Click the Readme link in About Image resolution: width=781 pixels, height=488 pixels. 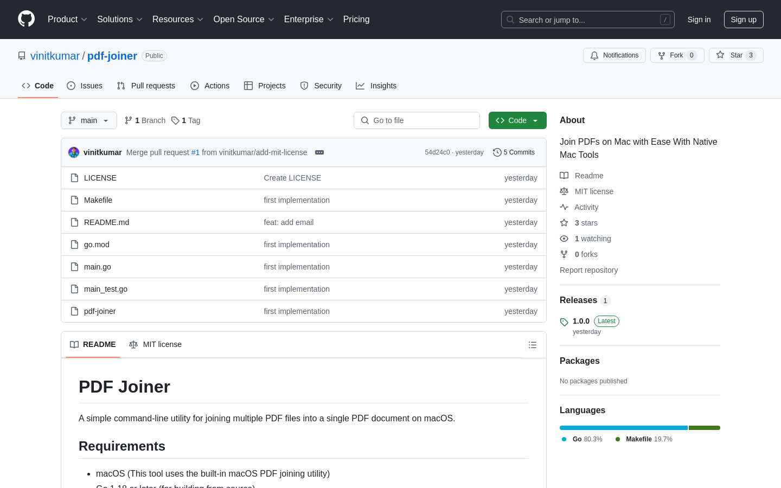(x=581, y=176)
